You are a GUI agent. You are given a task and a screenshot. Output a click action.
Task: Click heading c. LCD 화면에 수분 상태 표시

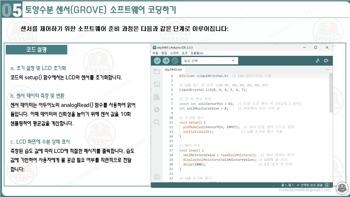click(x=40, y=142)
